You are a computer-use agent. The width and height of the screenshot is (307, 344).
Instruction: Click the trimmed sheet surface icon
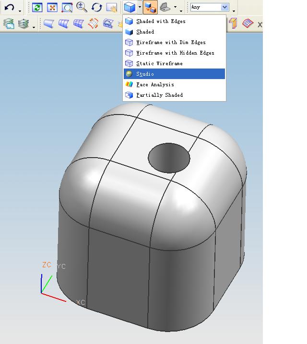click(x=108, y=23)
